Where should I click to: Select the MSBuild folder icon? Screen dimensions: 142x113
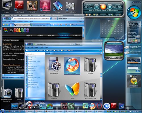point(90,66)
